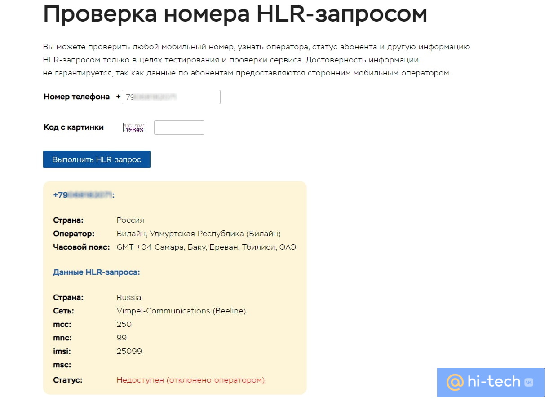Click the red Недоступен status text
This screenshot has height=401, width=549.
[x=190, y=380]
